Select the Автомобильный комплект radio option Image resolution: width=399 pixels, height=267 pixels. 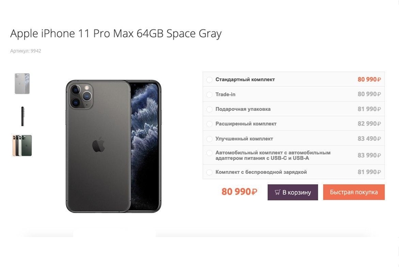pyautogui.click(x=209, y=155)
